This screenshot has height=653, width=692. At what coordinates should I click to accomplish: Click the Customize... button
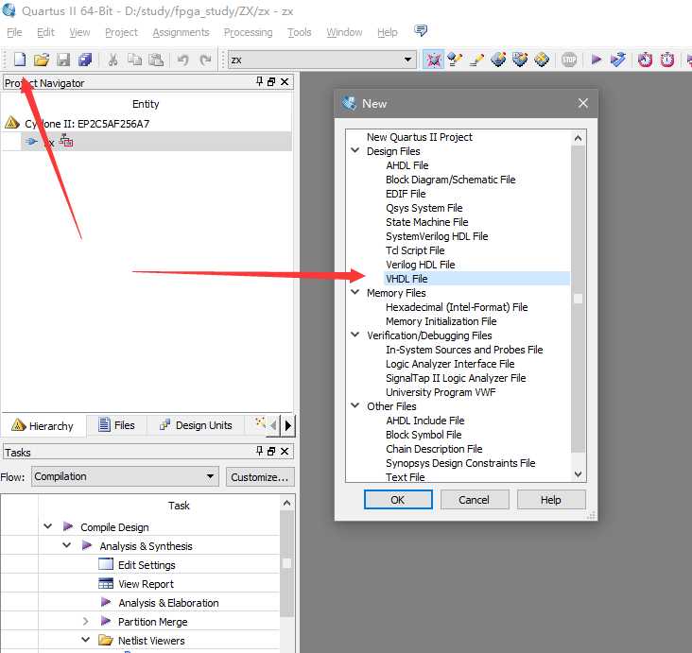(x=260, y=477)
